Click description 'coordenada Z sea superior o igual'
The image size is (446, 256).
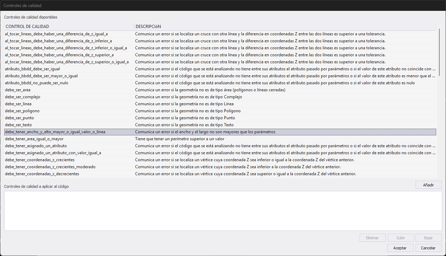tap(246, 174)
